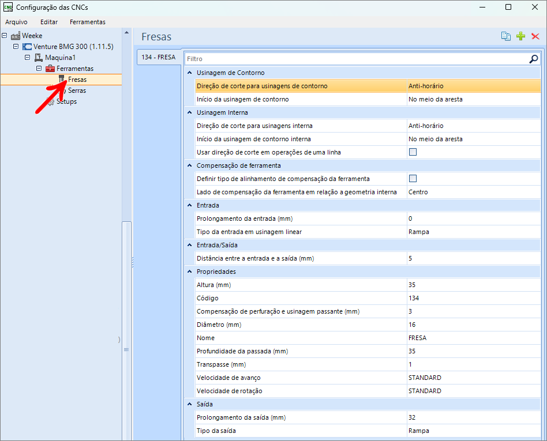The image size is (547, 441).
Task: Click the Weeke factory icon
Action: [16, 36]
